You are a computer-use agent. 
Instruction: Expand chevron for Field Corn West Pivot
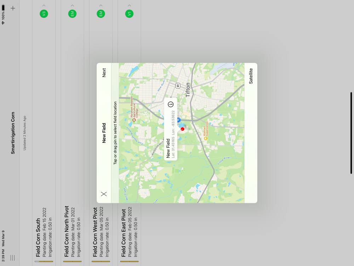[101, 5]
